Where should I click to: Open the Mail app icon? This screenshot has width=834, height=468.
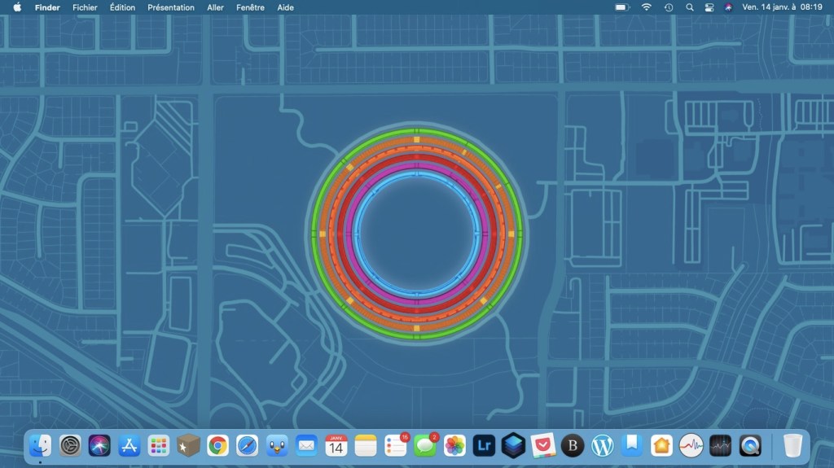(306, 445)
